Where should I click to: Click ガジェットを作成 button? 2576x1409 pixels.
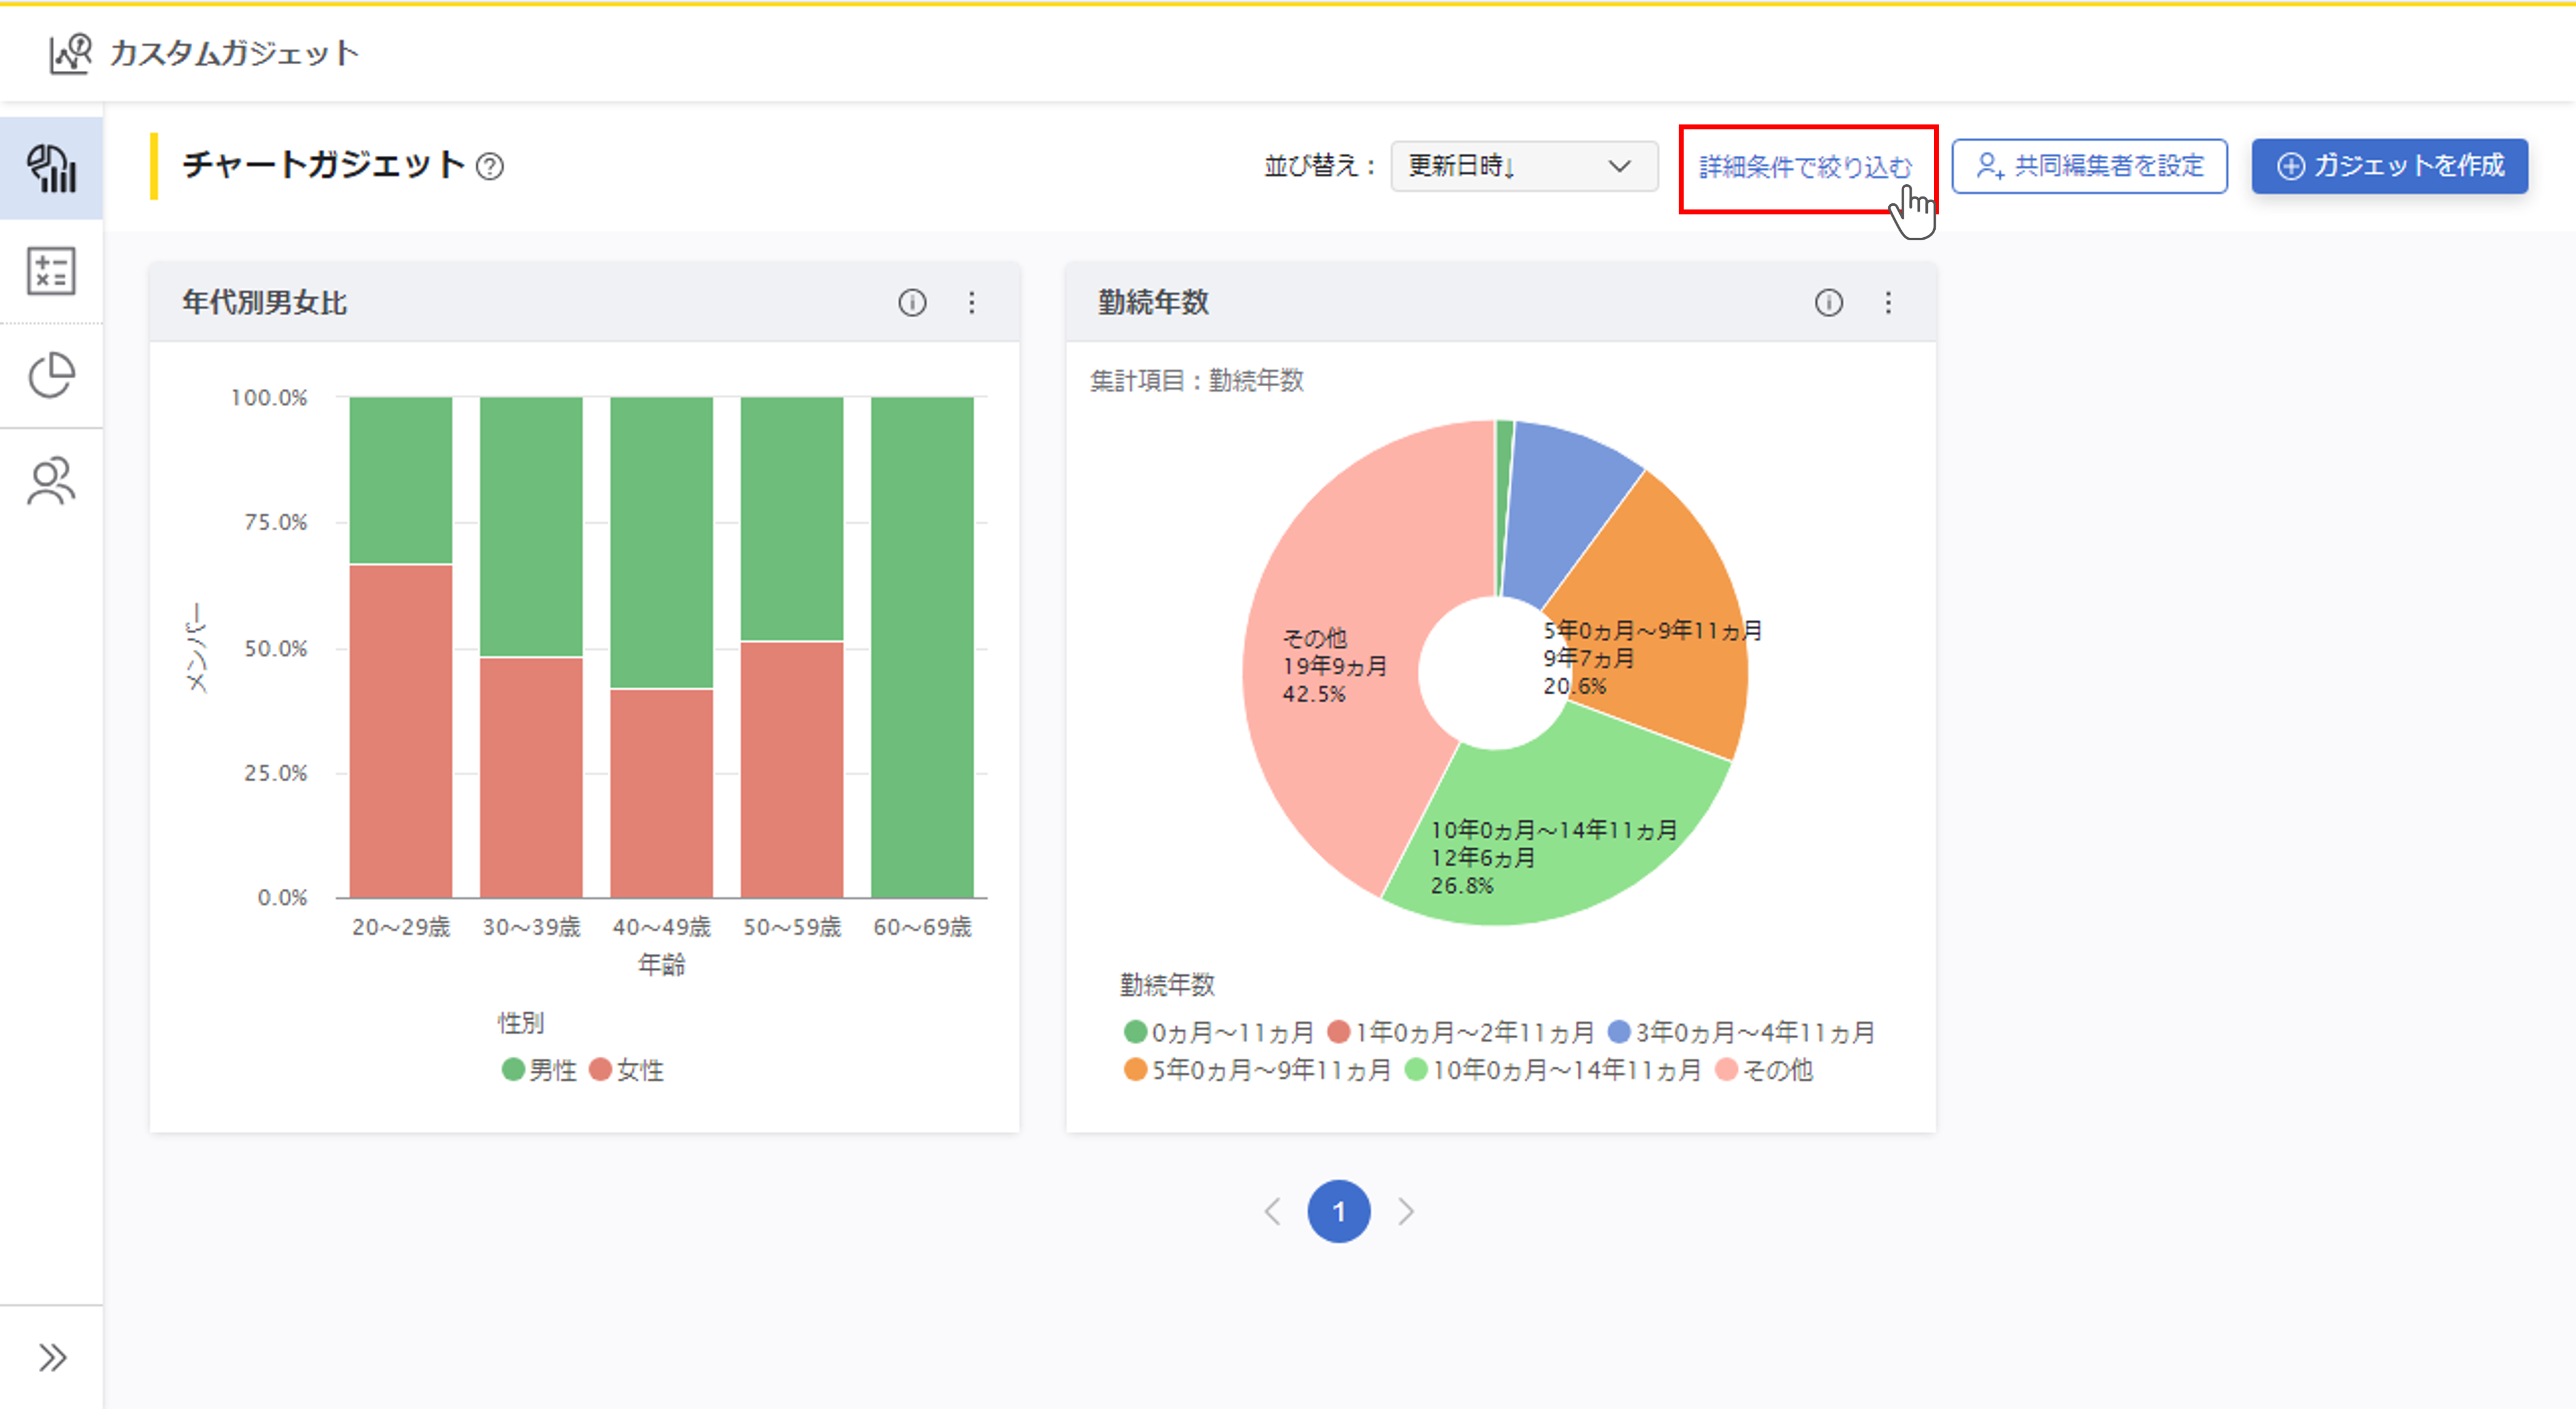2389,166
